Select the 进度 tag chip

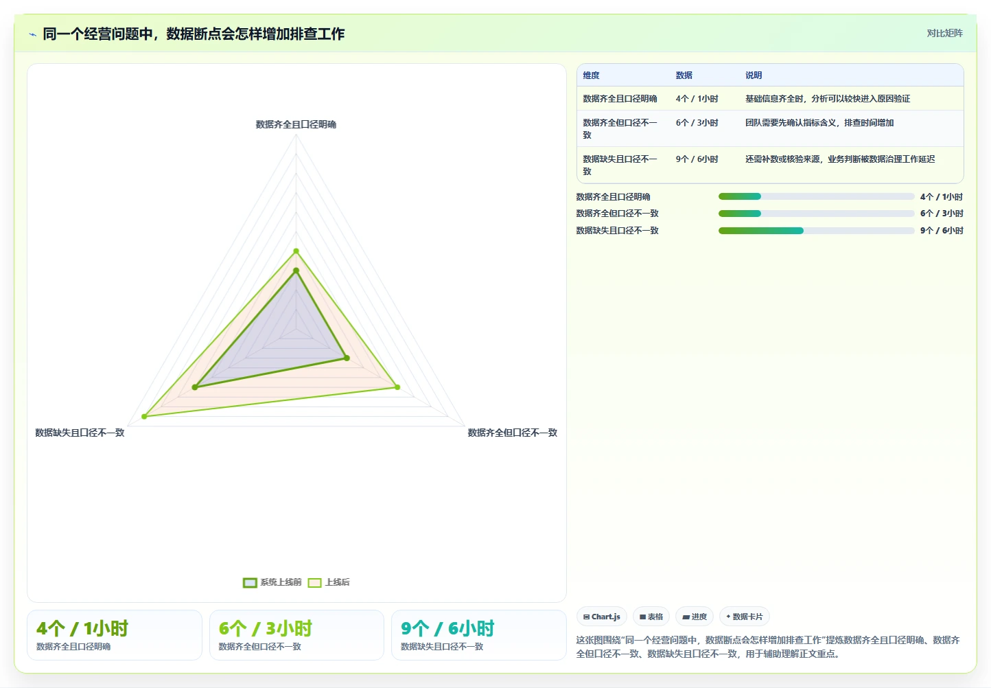tap(695, 617)
